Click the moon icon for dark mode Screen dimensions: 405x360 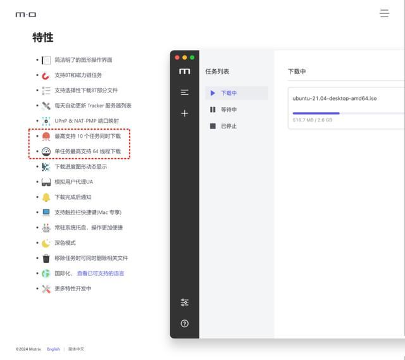click(x=46, y=243)
